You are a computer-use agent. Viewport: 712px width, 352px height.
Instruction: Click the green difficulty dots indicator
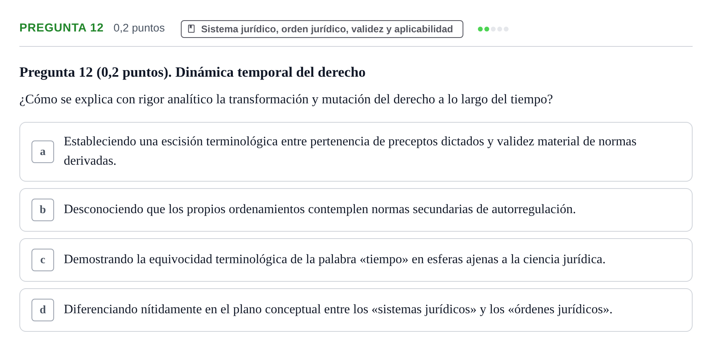click(493, 29)
